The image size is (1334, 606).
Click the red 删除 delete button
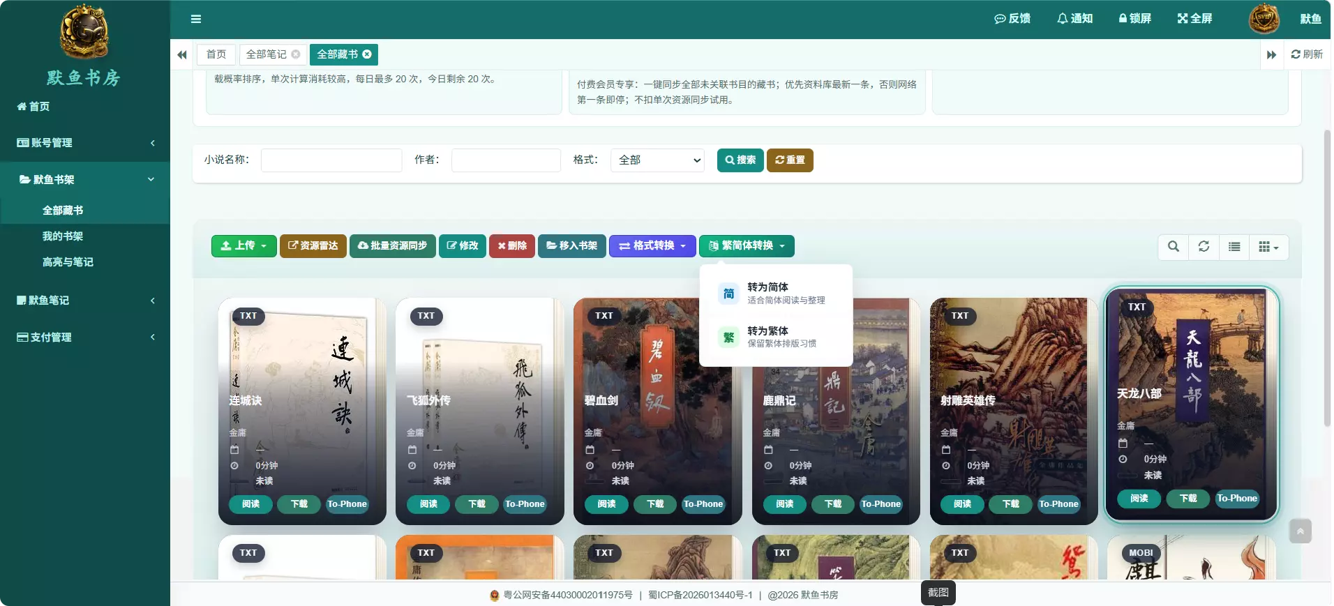512,246
